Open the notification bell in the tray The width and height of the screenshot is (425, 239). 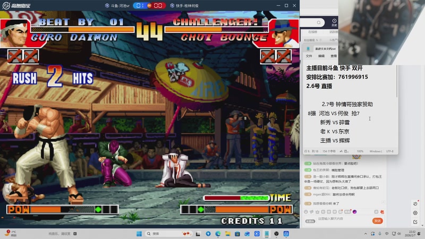pos(419,234)
